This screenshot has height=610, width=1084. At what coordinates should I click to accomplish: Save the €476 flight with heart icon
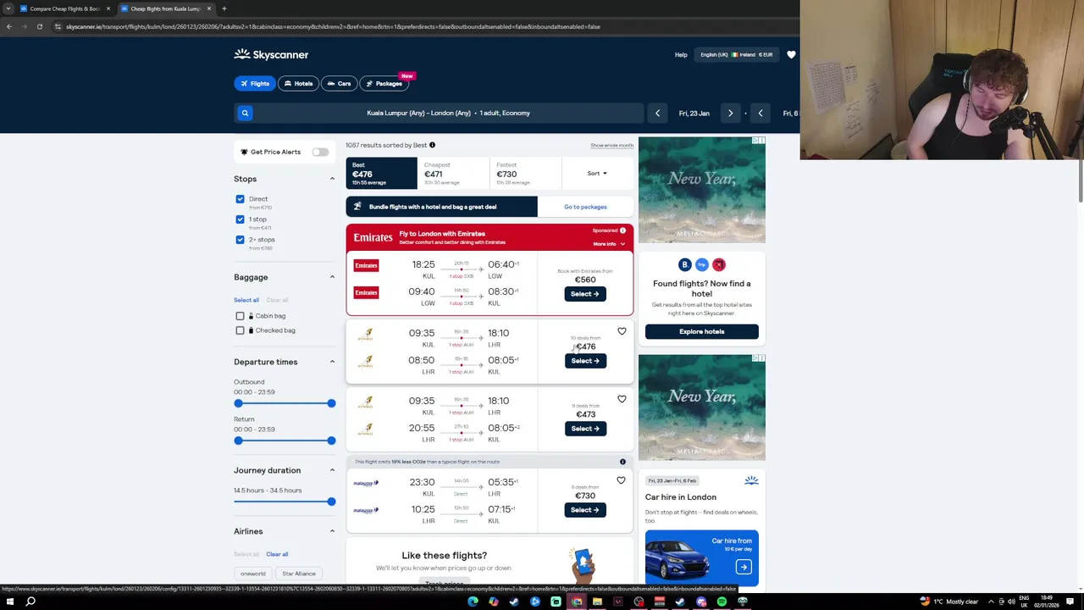click(x=622, y=331)
